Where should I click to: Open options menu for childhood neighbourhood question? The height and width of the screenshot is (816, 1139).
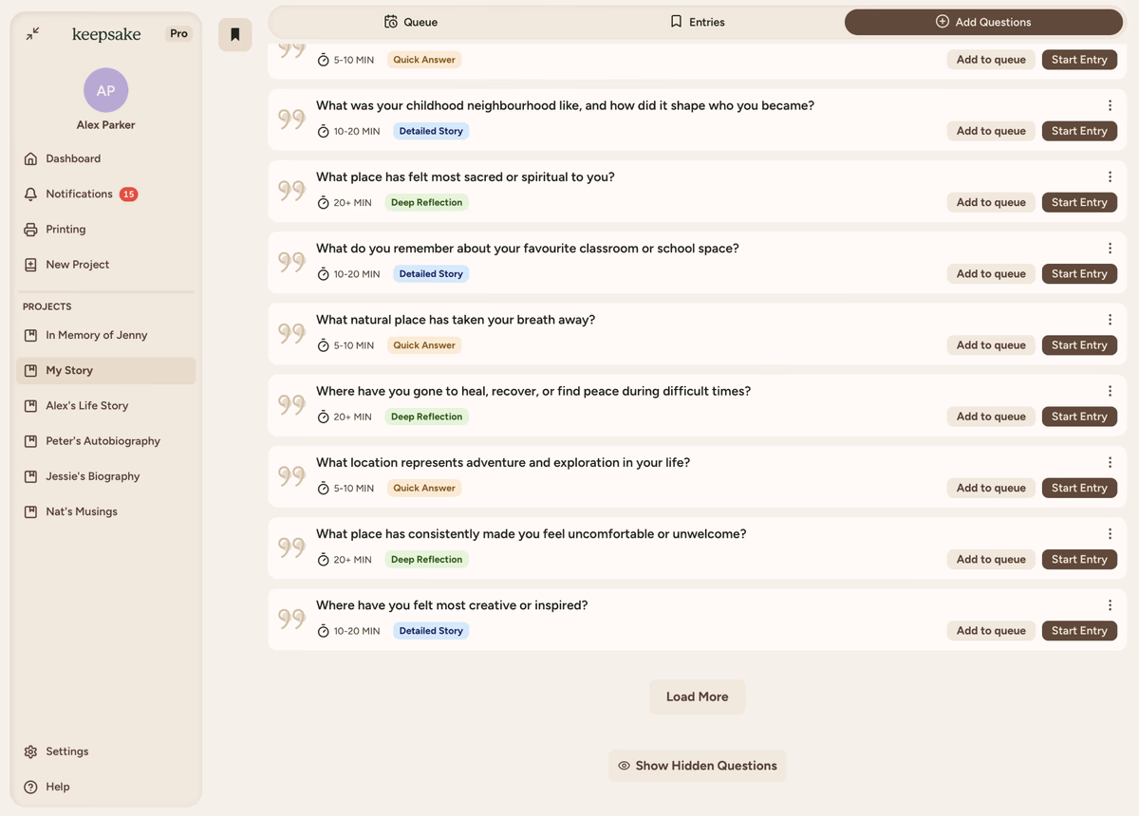click(x=1110, y=105)
